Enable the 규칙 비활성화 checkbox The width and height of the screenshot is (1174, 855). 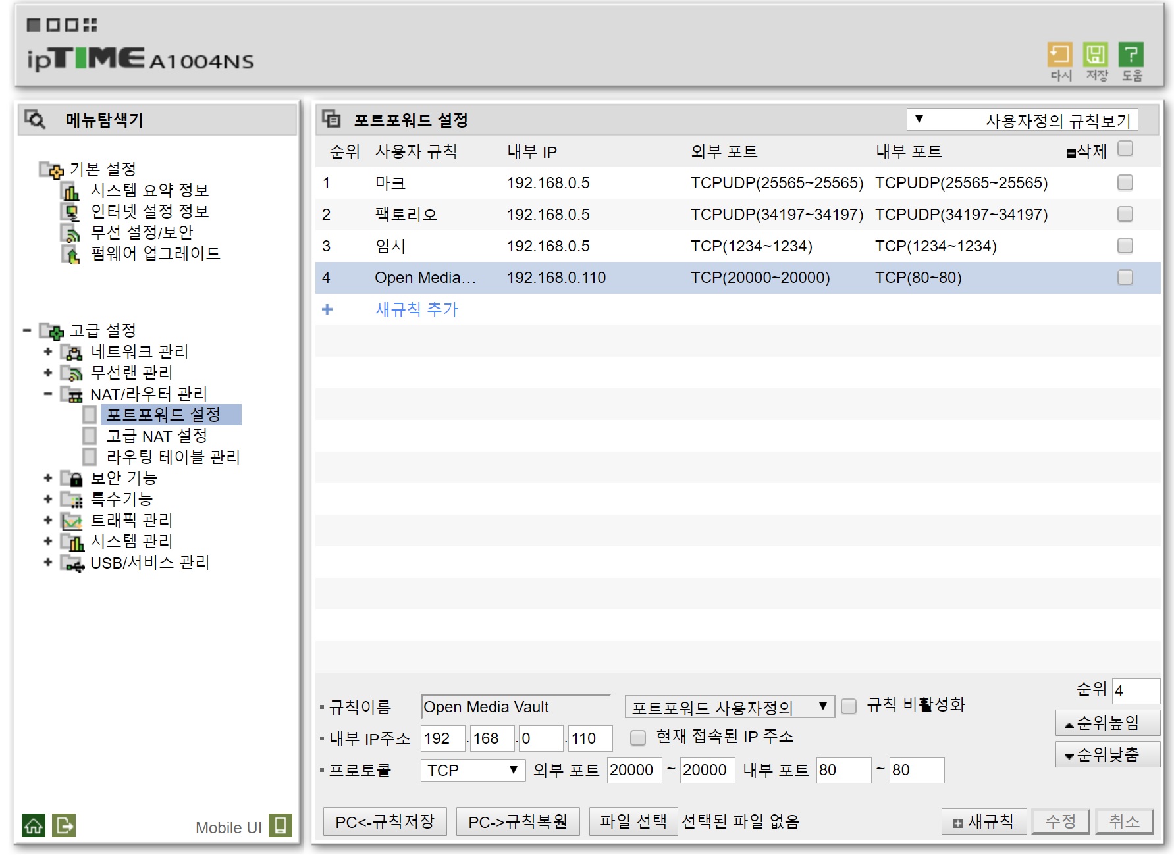click(x=848, y=705)
